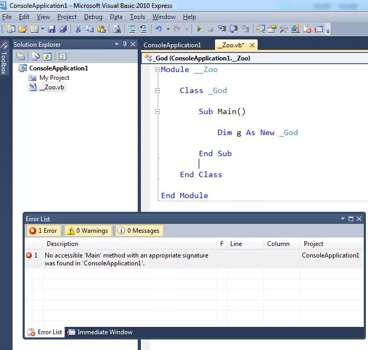Screen dimensions: 368x350
Task: Open the Project menu
Action: [67, 17]
